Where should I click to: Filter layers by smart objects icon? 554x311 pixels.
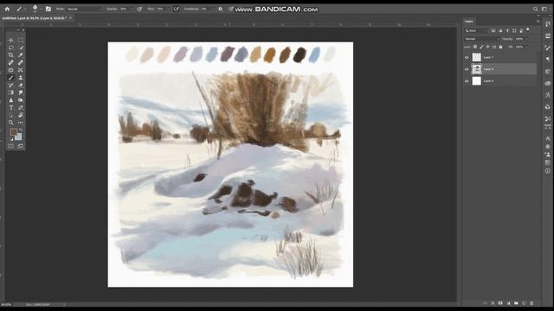pos(521,31)
